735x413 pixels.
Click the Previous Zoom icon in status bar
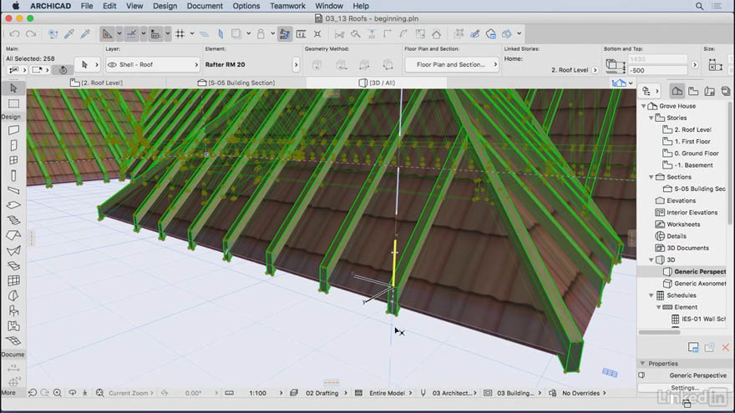tap(33, 393)
